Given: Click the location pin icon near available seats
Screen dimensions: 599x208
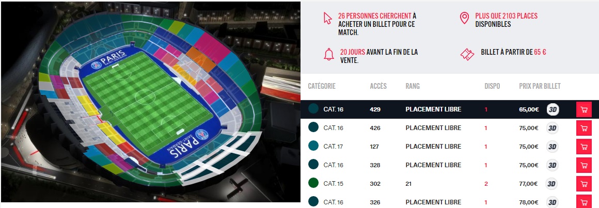Looking at the screenshot, I should [464, 19].
